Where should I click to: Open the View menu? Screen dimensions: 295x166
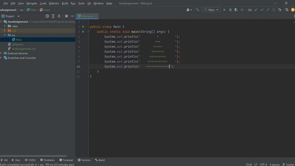(21, 3)
